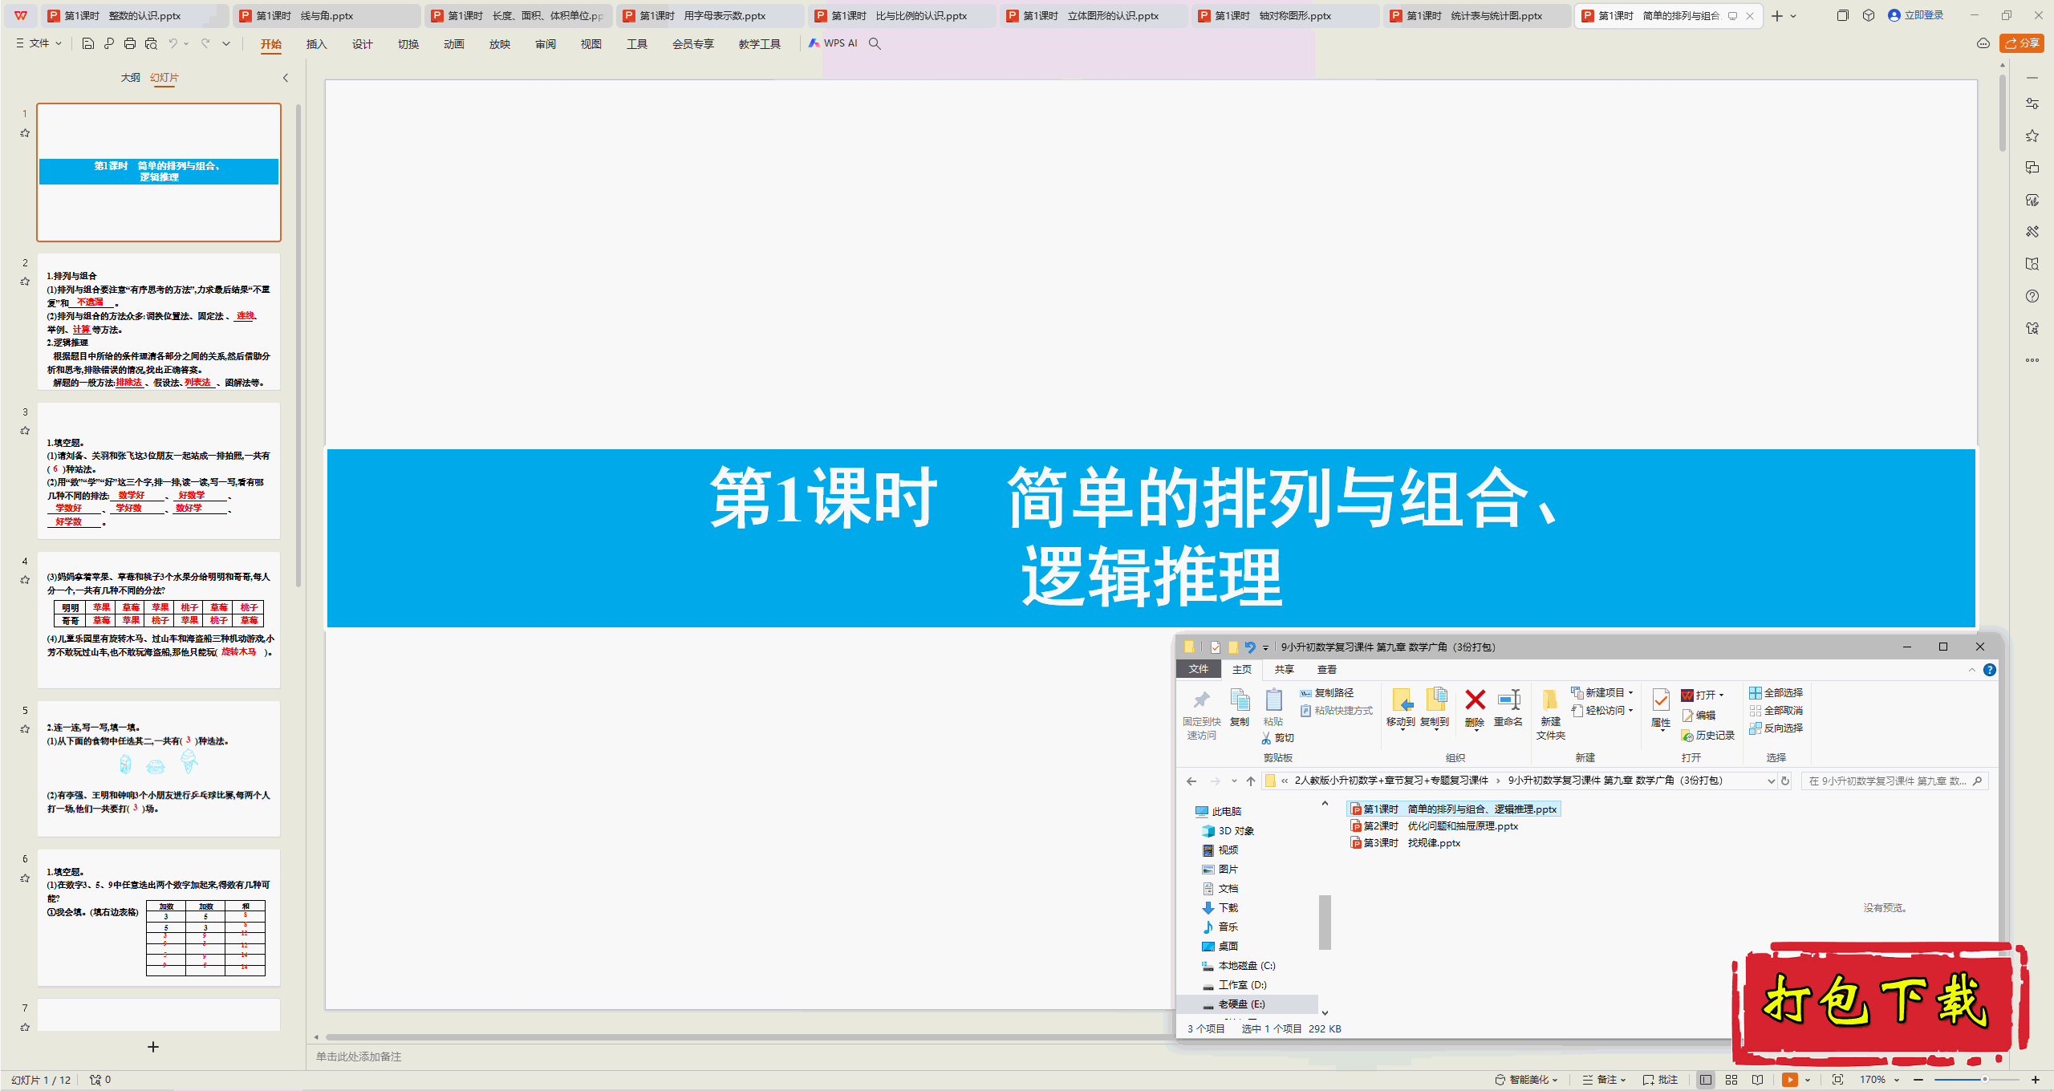Open the Teaching Tools ribbon tab

[x=759, y=44]
